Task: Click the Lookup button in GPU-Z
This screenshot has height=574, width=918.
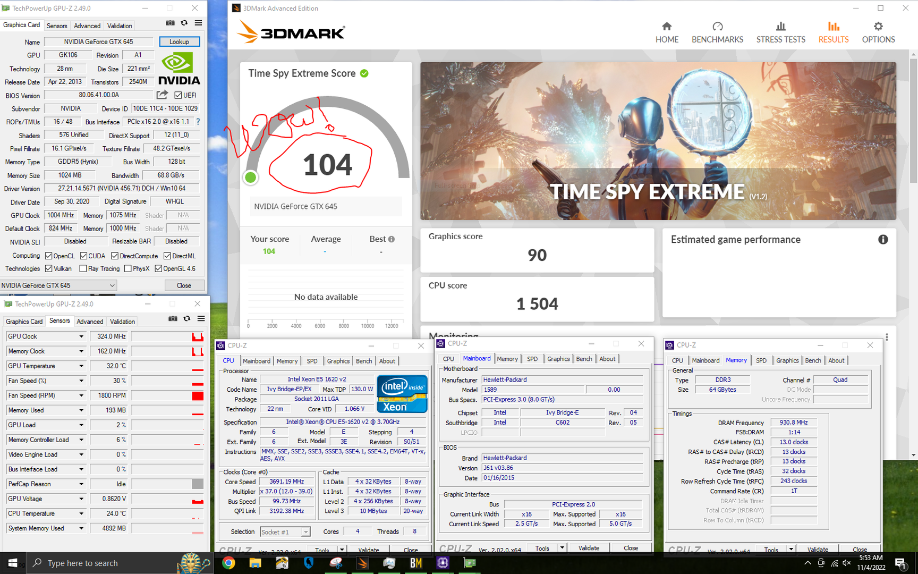Action: [180, 41]
